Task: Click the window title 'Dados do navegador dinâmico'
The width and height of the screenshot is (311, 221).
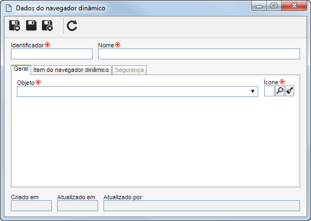Action: point(60,8)
